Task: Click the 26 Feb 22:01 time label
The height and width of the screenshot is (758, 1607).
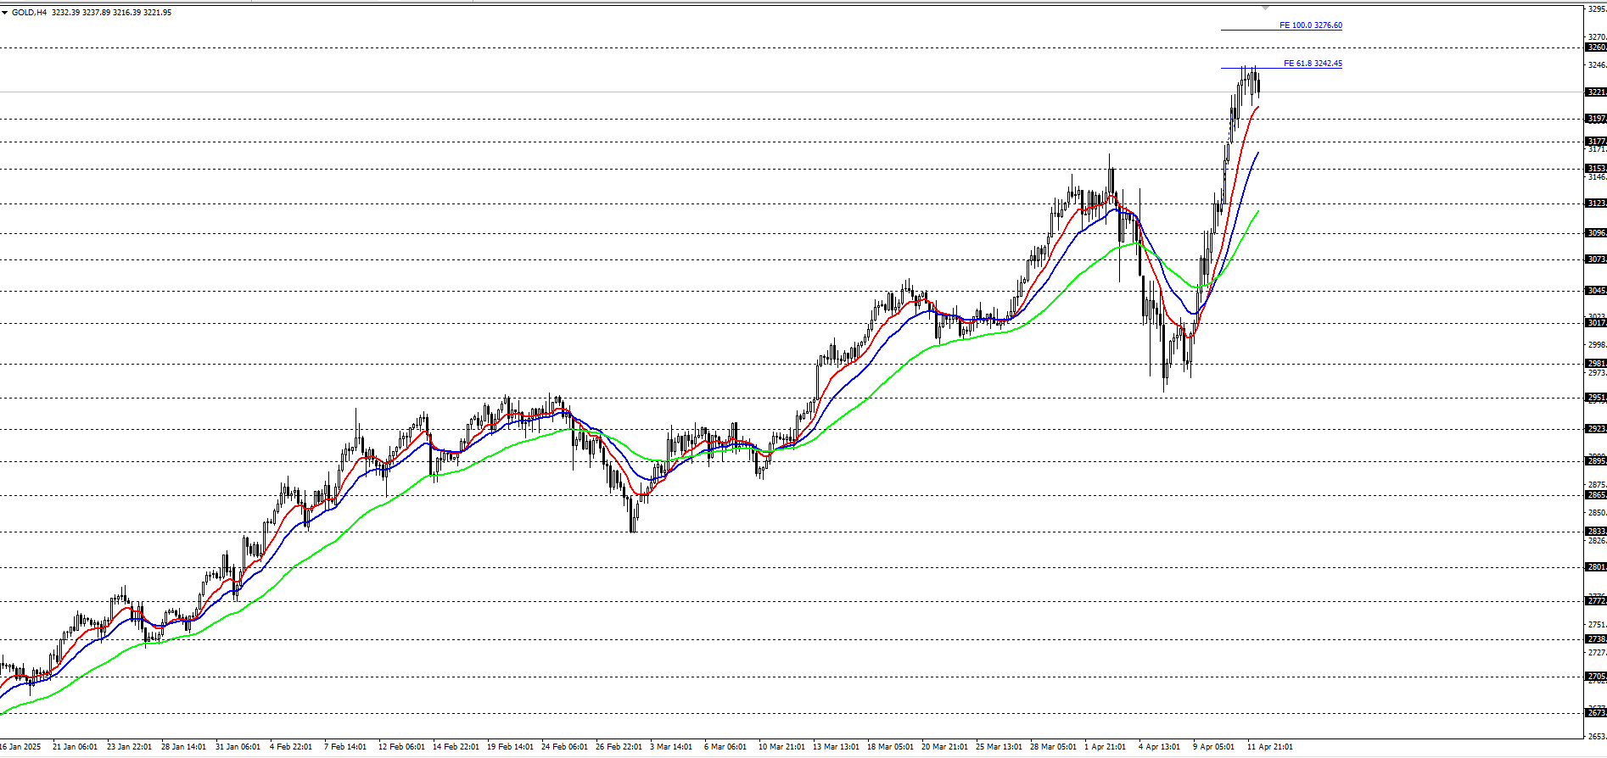Action: pyautogui.click(x=619, y=747)
